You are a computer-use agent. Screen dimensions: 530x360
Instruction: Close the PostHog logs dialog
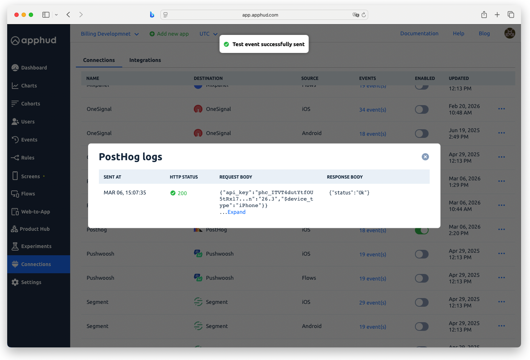pyautogui.click(x=425, y=157)
